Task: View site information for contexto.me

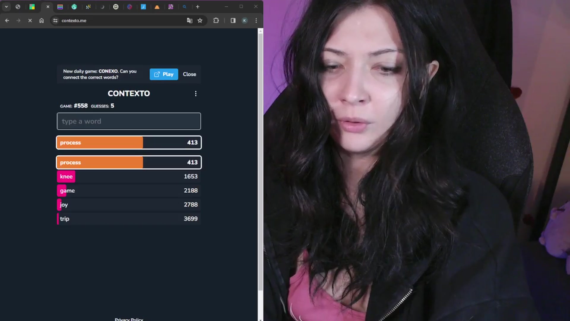Action: tap(55, 21)
